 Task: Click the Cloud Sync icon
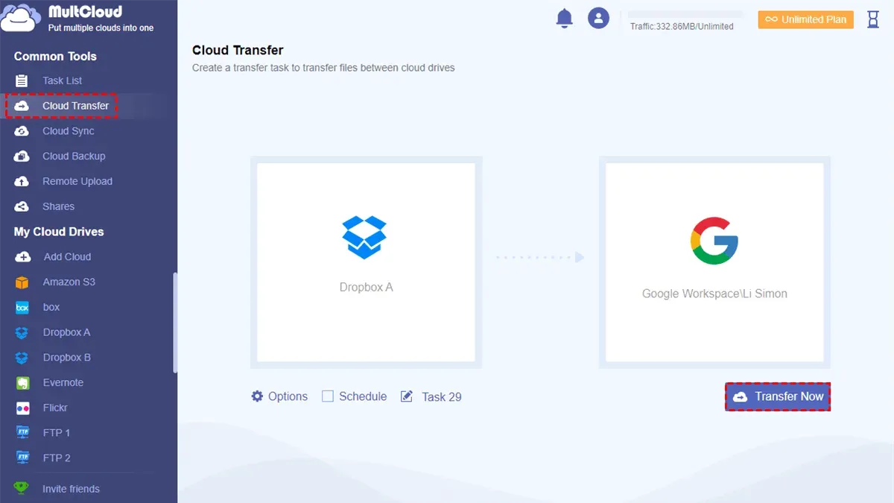tap(22, 131)
